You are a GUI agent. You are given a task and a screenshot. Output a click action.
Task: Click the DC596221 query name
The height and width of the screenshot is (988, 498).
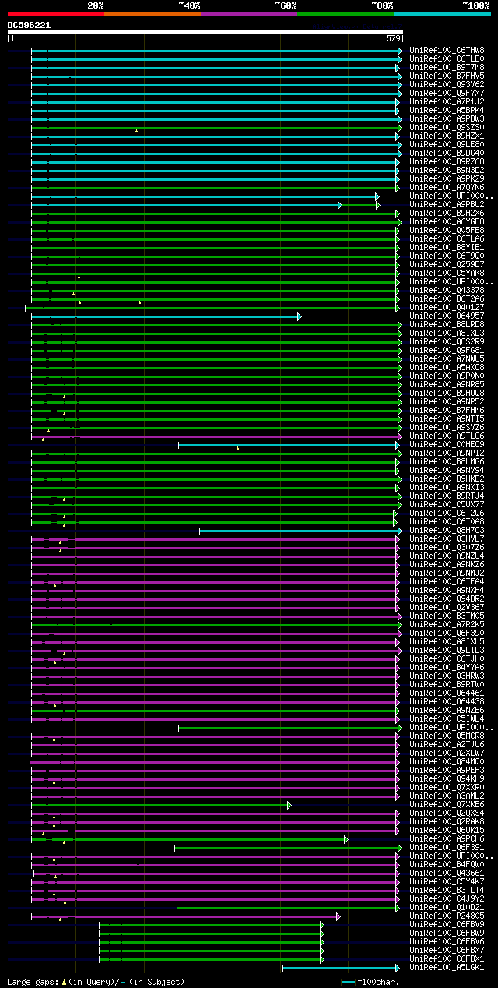tap(30, 25)
